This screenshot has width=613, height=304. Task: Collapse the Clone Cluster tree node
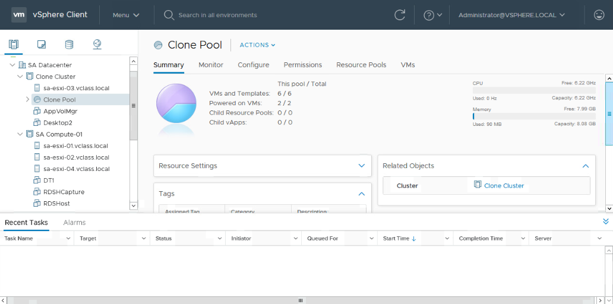pos(20,77)
